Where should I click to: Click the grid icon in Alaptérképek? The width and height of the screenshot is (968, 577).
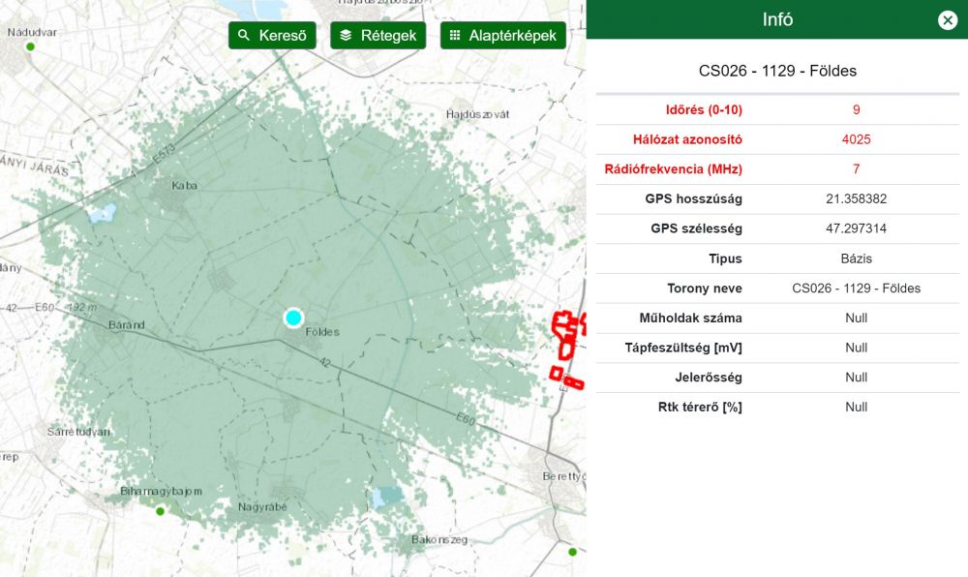pos(455,35)
